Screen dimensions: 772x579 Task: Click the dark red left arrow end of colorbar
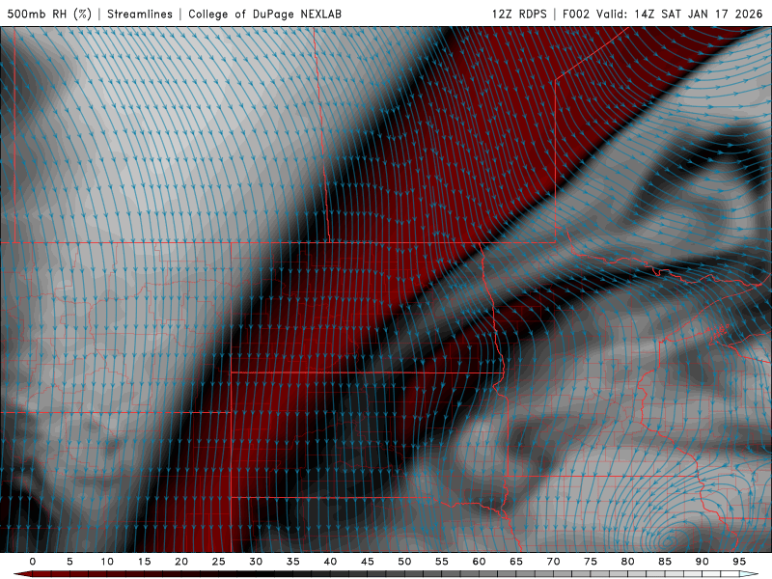tap(23, 574)
